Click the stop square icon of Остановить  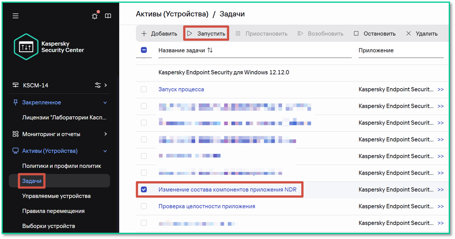click(x=356, y=33)
